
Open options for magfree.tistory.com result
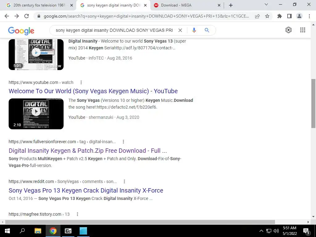coord(77,214)
